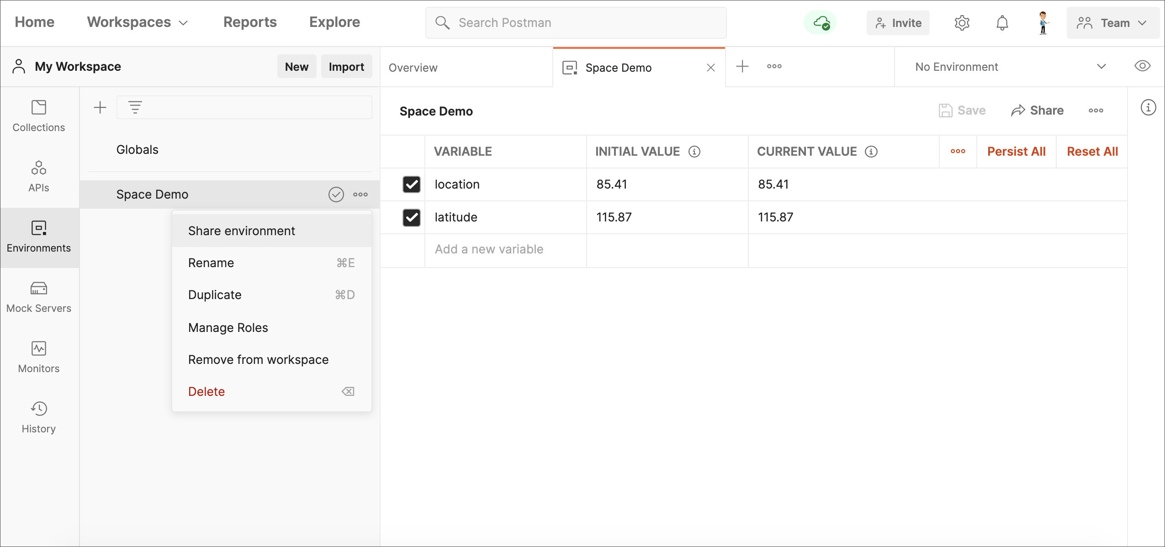Open more actions next to Share
The image size is (1165, 547).
[1096, 110]
